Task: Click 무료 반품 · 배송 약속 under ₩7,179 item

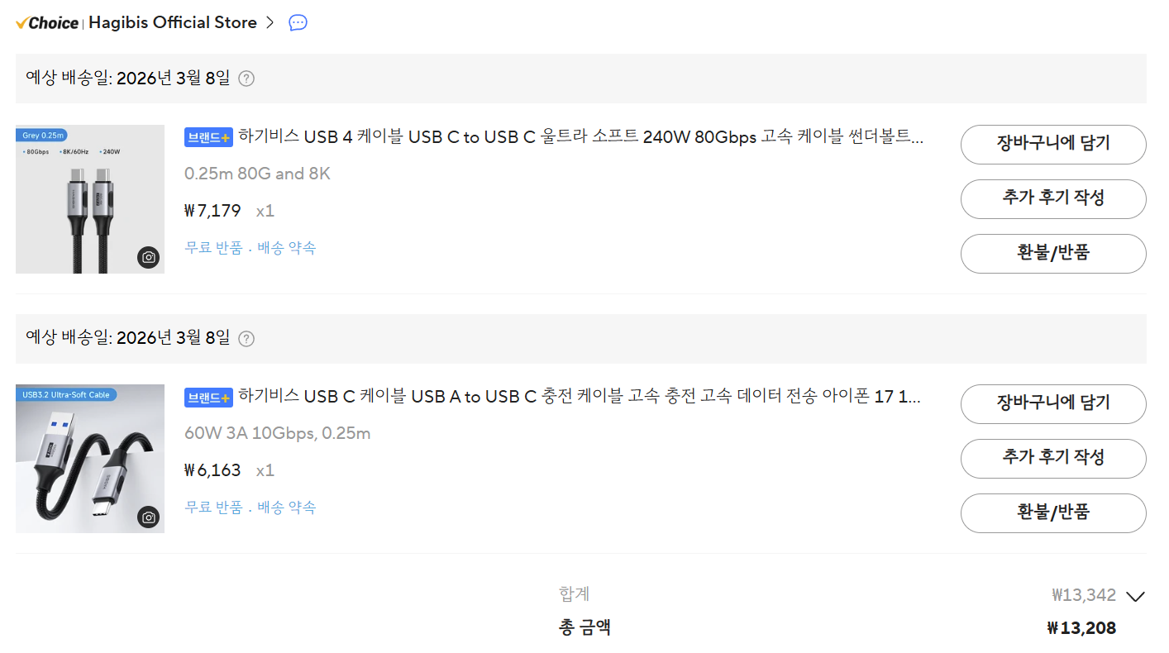Action: (250, 248)
